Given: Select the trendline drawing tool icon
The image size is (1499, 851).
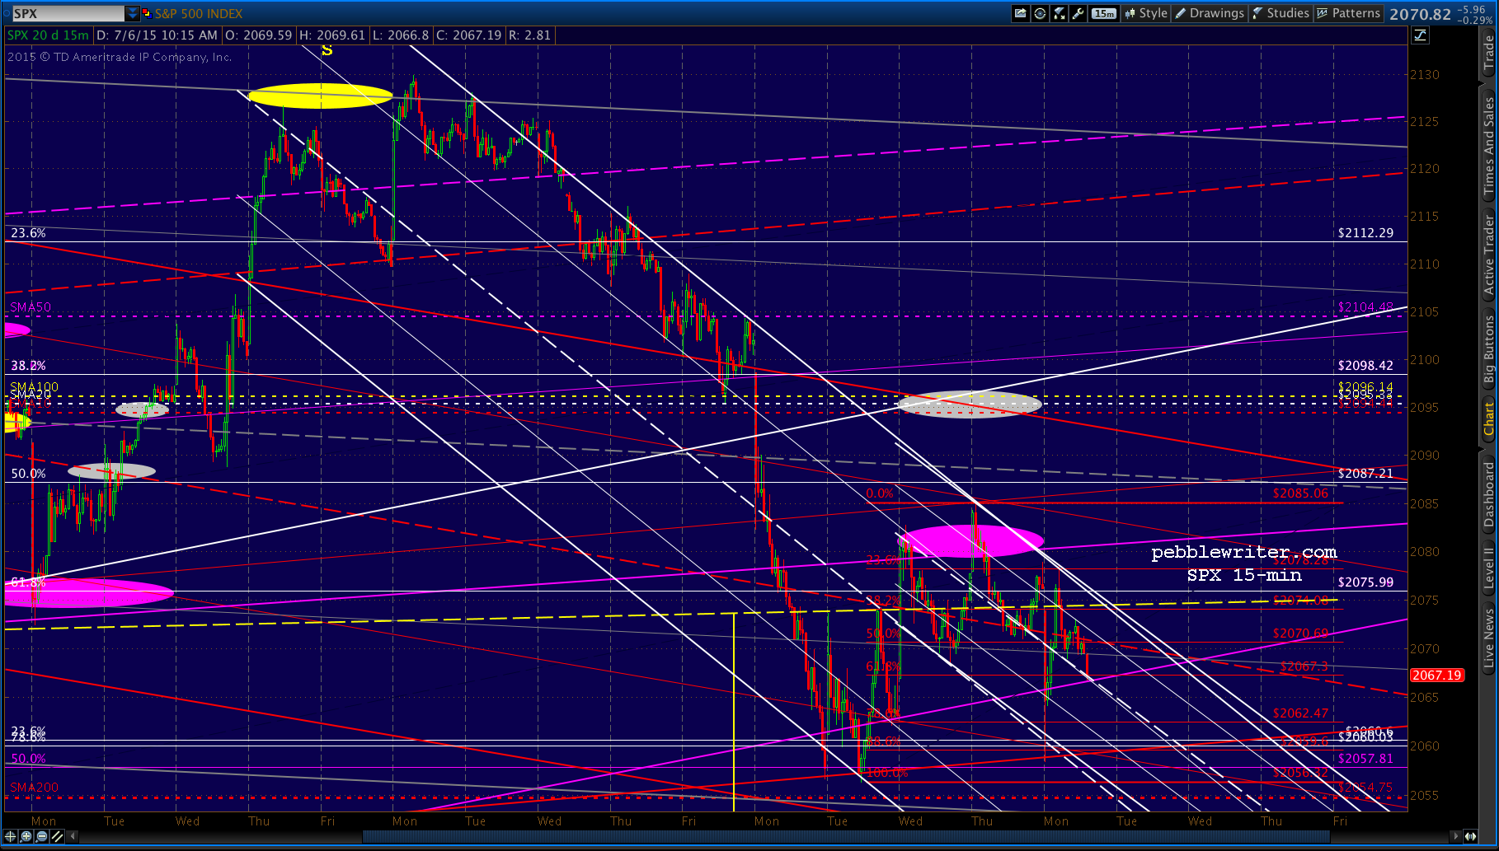Looking at the screenshot, I should coord(58,836).
